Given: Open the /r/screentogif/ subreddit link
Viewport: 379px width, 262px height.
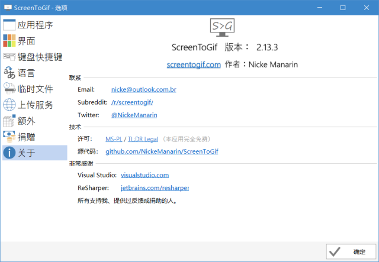Looking at the screenshot, I should pos(132,102).
